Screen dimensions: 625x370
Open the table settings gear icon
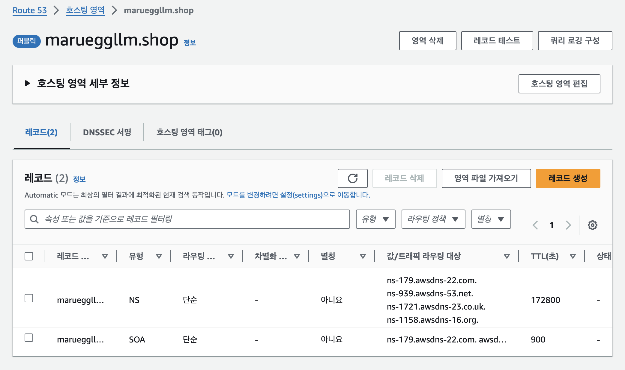pyautogui.click(x=592, y=225)
